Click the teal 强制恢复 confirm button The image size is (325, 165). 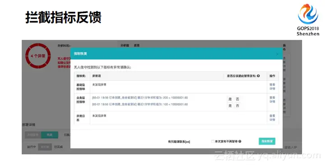tap(267, 141)
